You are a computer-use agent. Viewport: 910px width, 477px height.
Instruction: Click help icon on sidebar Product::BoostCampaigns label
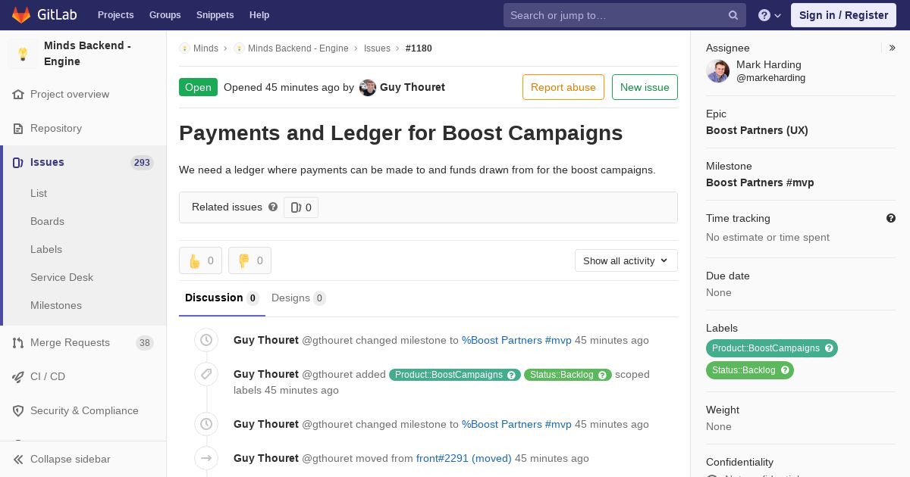click(x=830, y=348)
